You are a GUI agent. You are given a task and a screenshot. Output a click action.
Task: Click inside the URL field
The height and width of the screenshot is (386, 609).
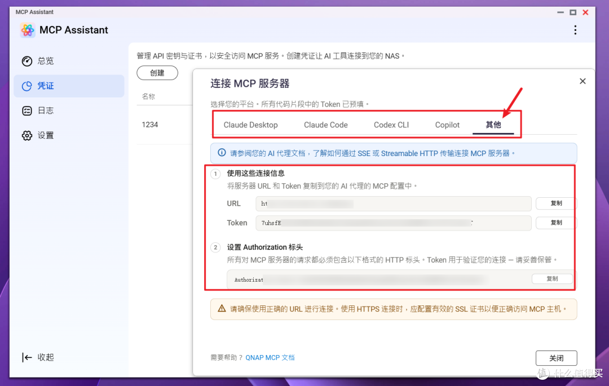pyautogui.click(x=393, y=203)
